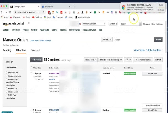Bookmark page with the star icon
The width and height of the screenshot is (168, 113).
(43, 12)
